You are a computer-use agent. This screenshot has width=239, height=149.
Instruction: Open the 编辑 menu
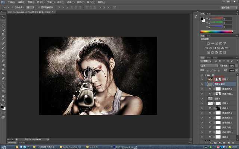[x=21, y=2]
